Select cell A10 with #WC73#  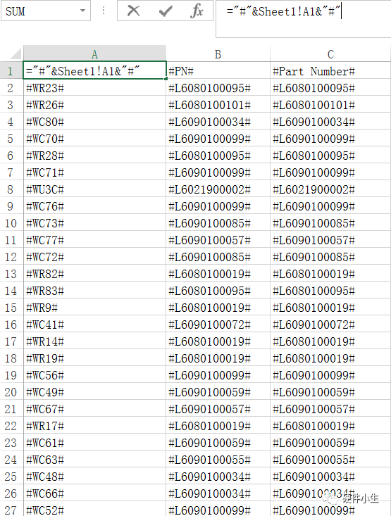(94, 222)
